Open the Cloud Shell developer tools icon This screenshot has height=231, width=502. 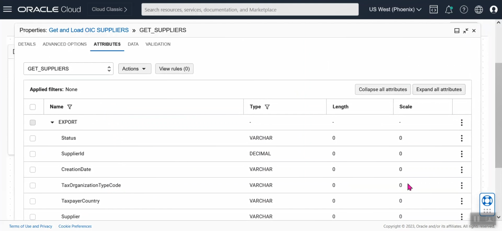pos(433,9)
